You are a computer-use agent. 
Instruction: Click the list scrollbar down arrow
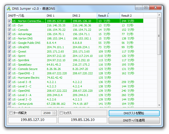click(x=159, y=105)
